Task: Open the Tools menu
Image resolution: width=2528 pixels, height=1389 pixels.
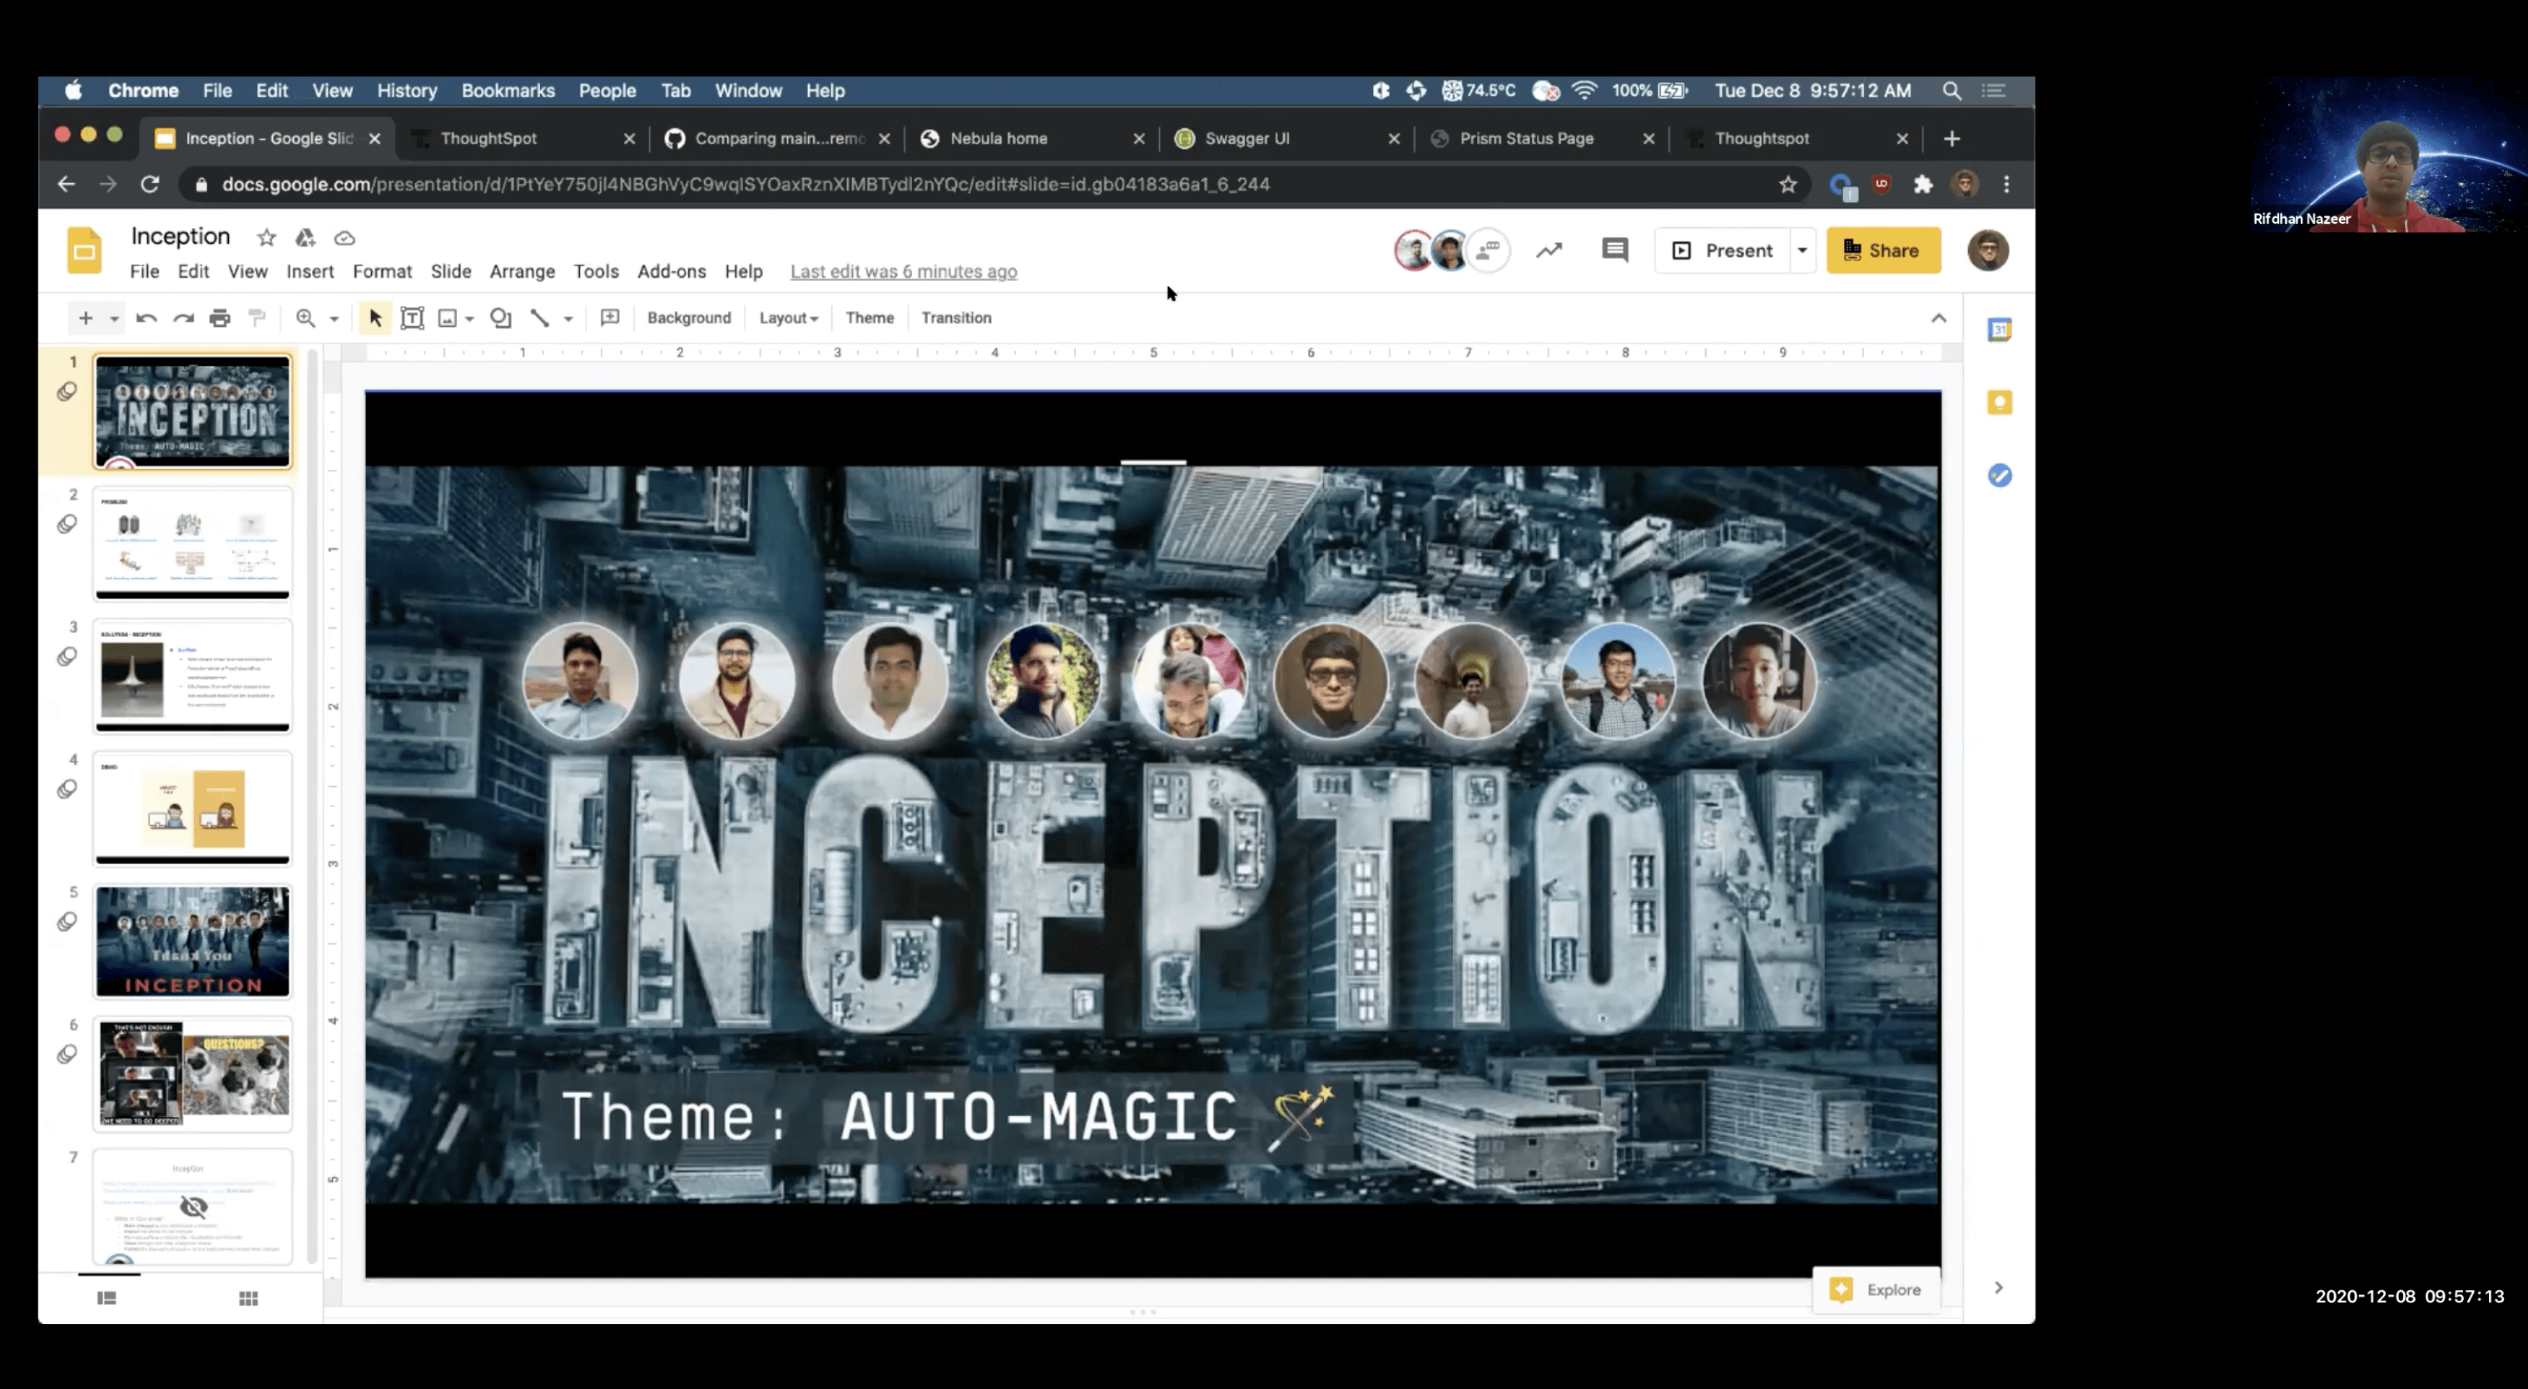Action: coord(596,271)
